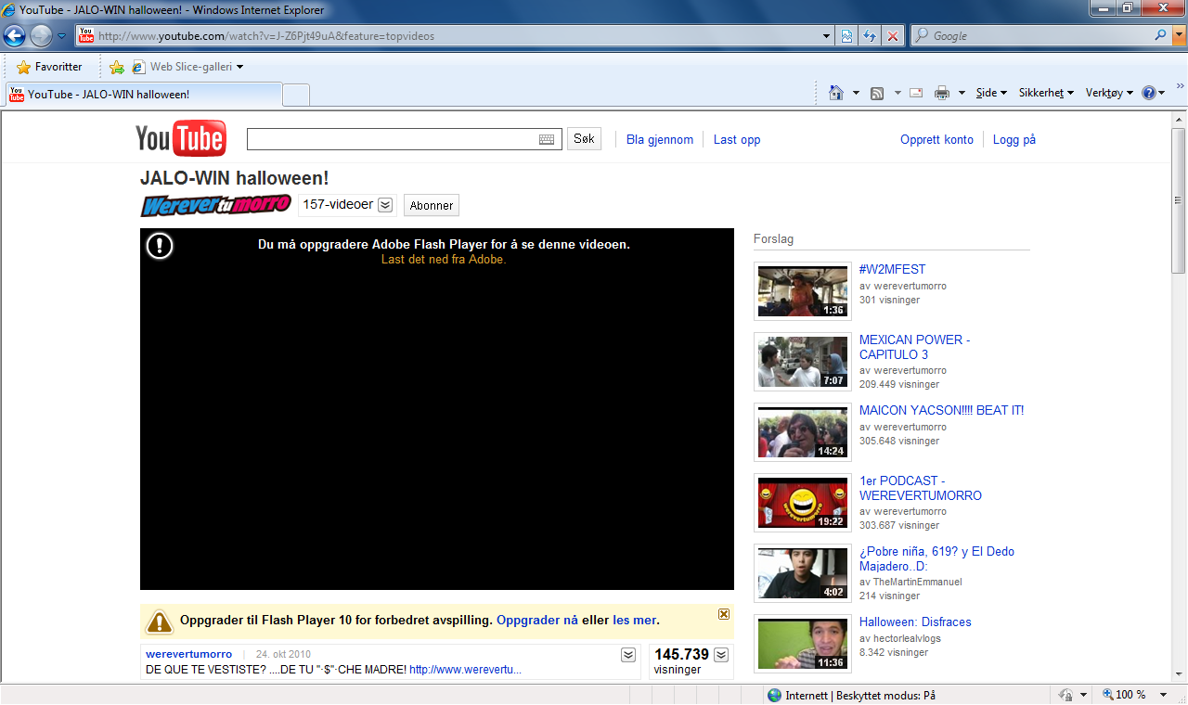Viewport: 1188px width, 705px height.
Task: Open the Bla gjennom link
Action: coord(660,139)
